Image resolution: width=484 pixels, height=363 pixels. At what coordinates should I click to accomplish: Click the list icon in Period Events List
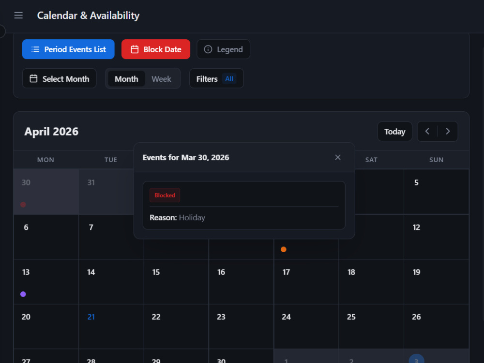(x=35, y=49)
